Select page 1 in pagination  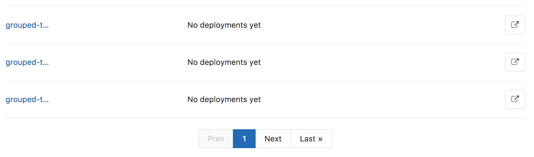click(x=244, y=139)
